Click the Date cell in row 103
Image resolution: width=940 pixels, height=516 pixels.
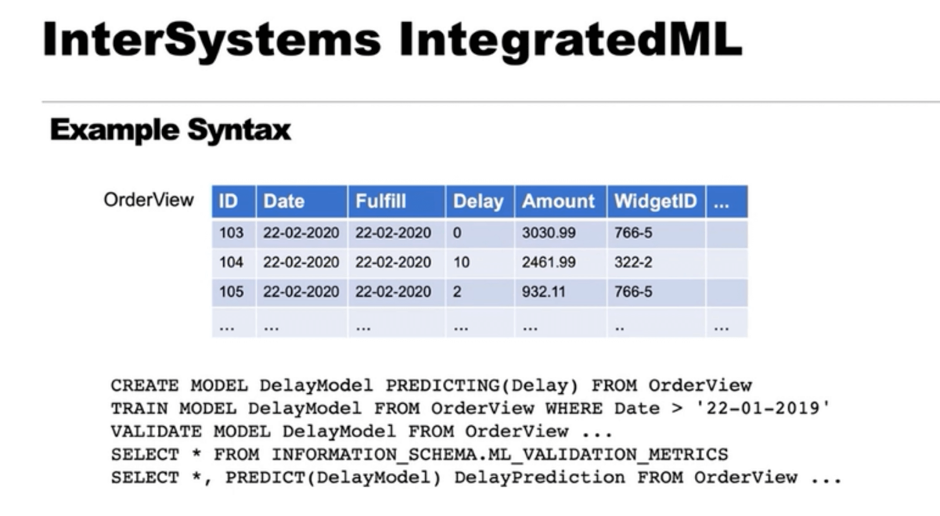click(x=301, y=233)
